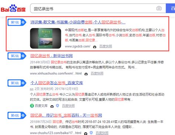Open 百度快照 for 百度文库 result

(68, 106)
